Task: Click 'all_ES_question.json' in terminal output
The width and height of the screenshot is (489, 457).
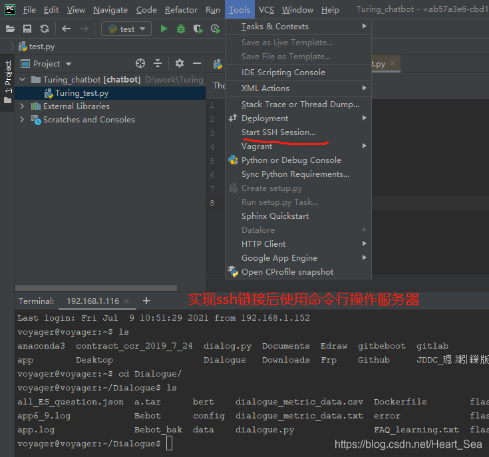Action: coord(71,402)
